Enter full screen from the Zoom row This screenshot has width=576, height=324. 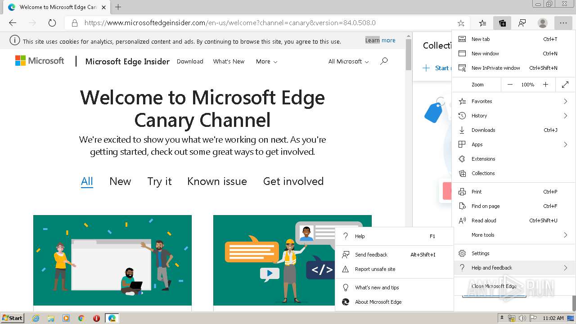pos(565,85)
